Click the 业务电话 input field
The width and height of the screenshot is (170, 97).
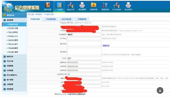(x=84, y=66)
